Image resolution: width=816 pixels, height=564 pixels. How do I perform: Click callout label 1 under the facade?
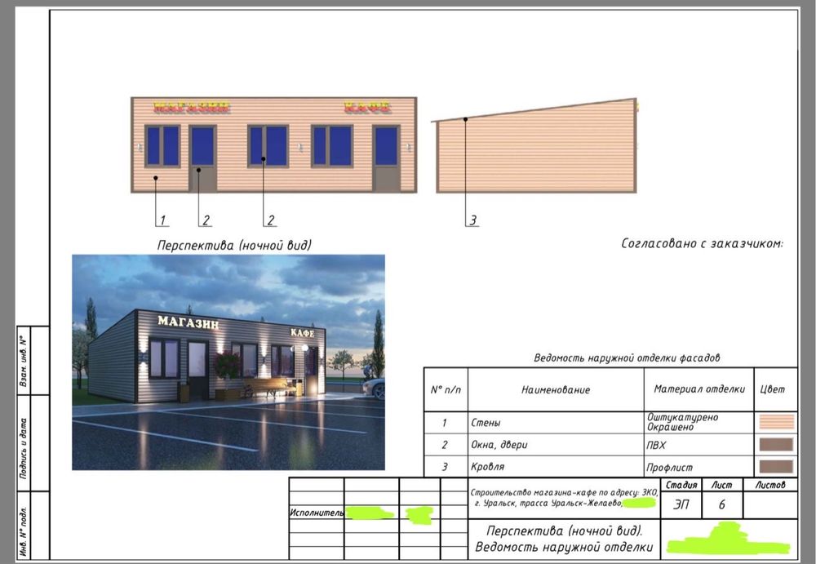(x=162, y=220)
